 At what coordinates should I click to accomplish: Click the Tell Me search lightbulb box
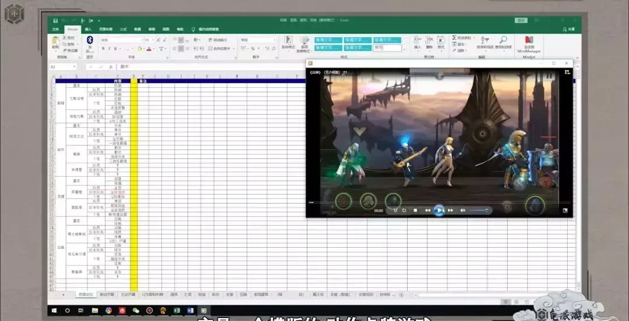[206, 29]
